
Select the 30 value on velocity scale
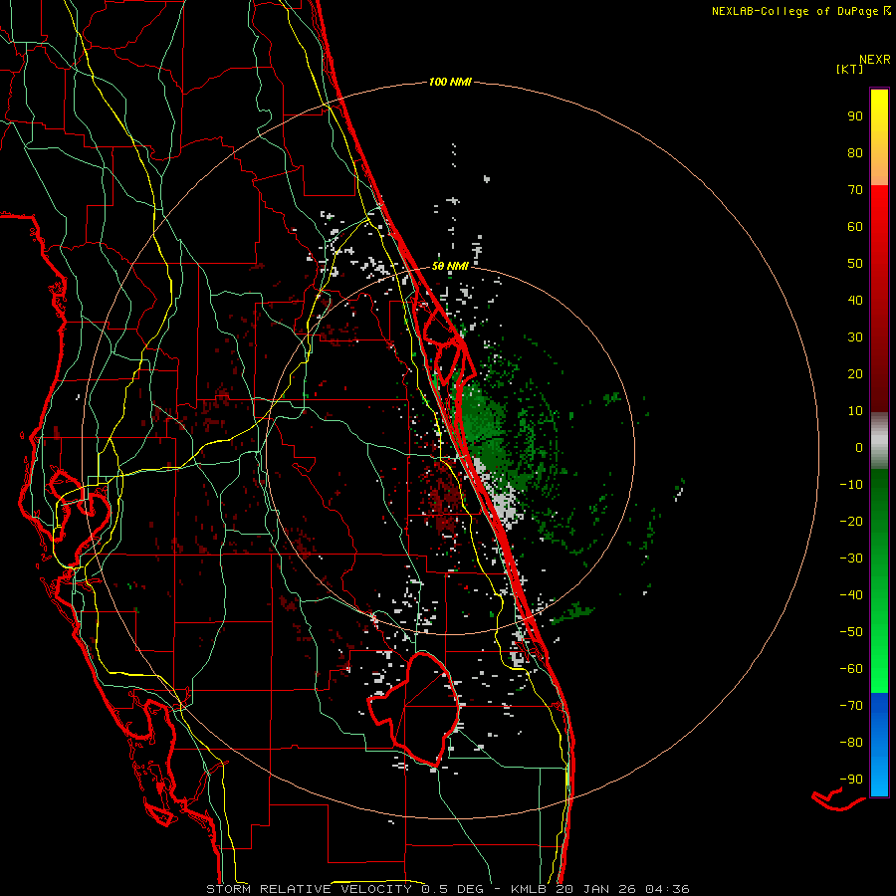(855, 336)
